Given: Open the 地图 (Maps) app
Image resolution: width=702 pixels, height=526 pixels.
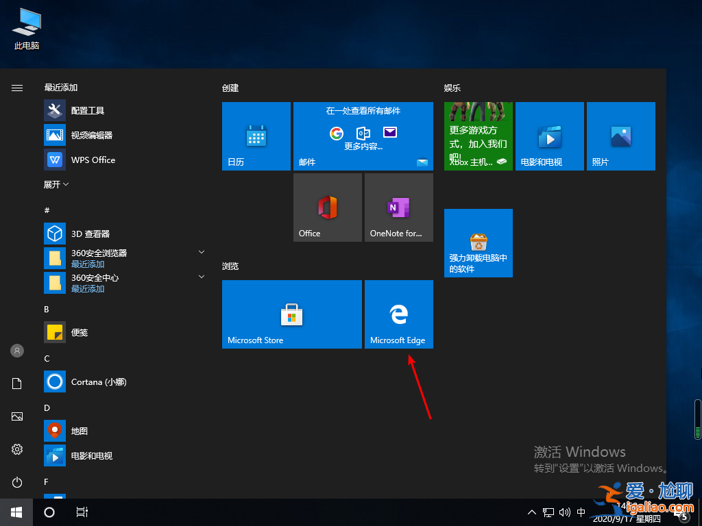Looking at the screenshot, I should coord(77,431).
